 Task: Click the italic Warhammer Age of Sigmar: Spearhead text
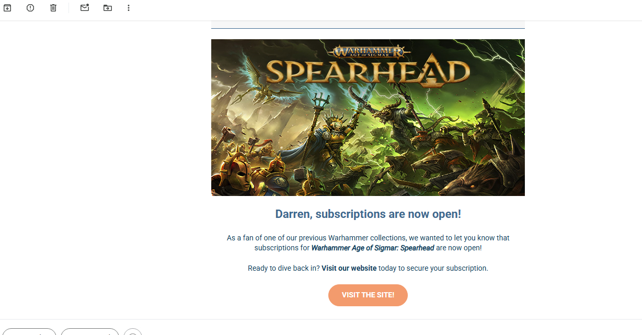(373, 248)
